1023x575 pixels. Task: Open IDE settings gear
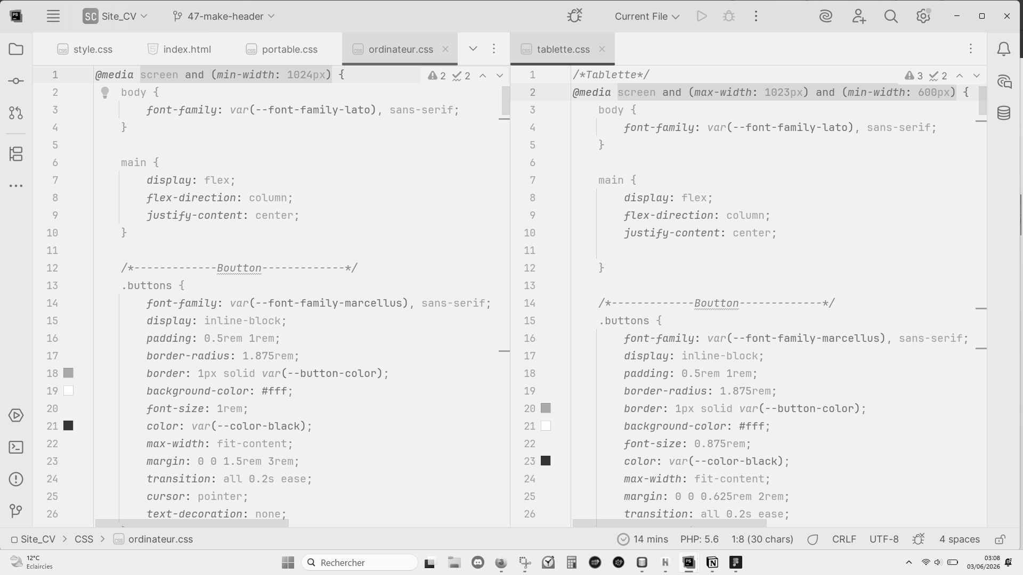(923, 16)
